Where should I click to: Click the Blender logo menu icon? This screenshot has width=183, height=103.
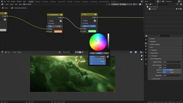coord(2,1)
